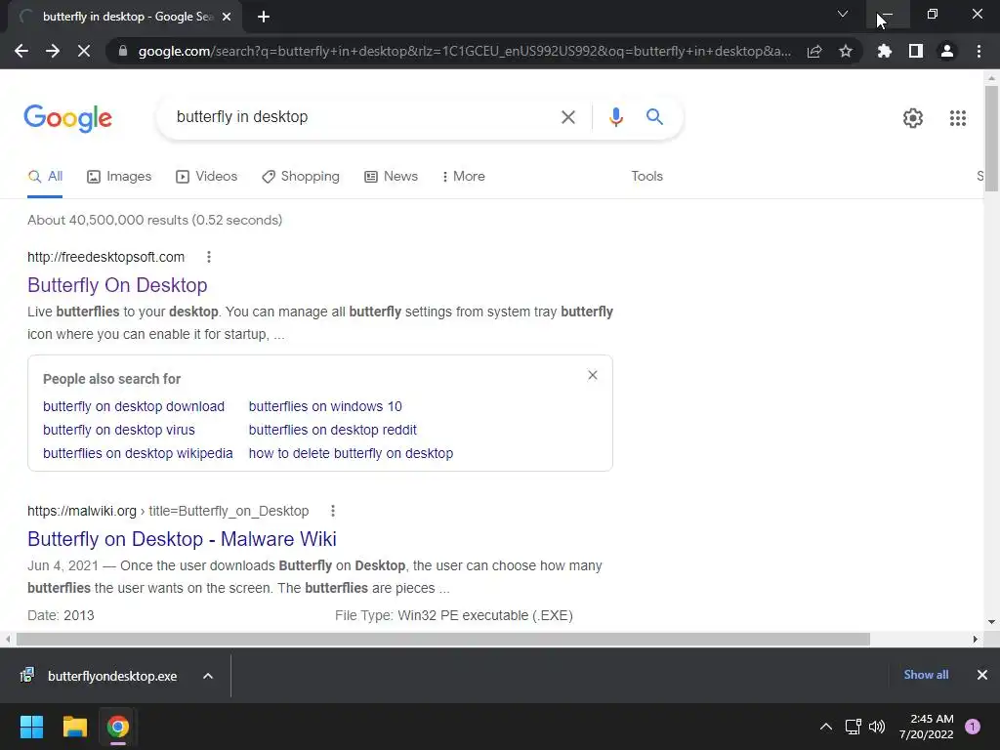Search 'butterflies on desktop reddit'
This screenshot has width=1000, height=750.
[332, 430]
